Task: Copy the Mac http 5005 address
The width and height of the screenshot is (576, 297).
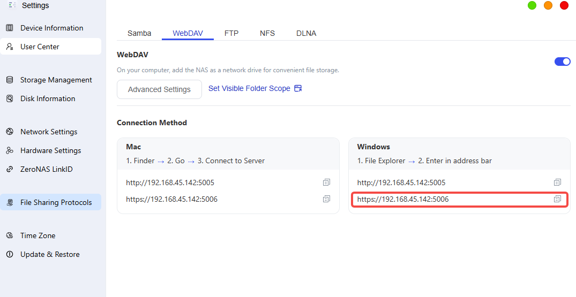Action: click(326, 182)
